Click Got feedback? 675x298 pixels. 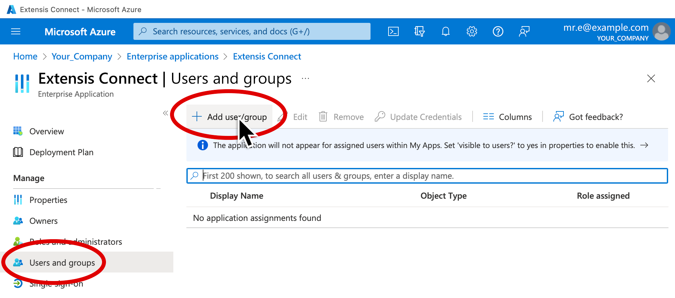pyautogui.click(x=588, y=117)
